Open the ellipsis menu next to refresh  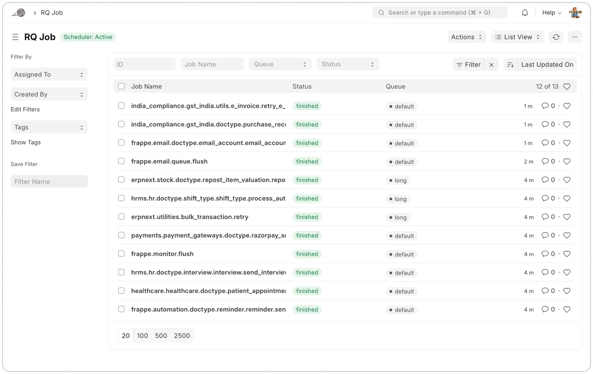coord(575,37)
